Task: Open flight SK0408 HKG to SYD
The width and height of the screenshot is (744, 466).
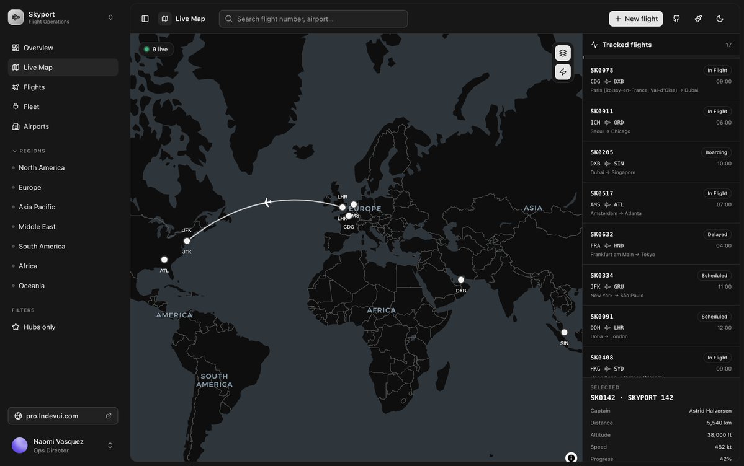Action: [660, 363]
